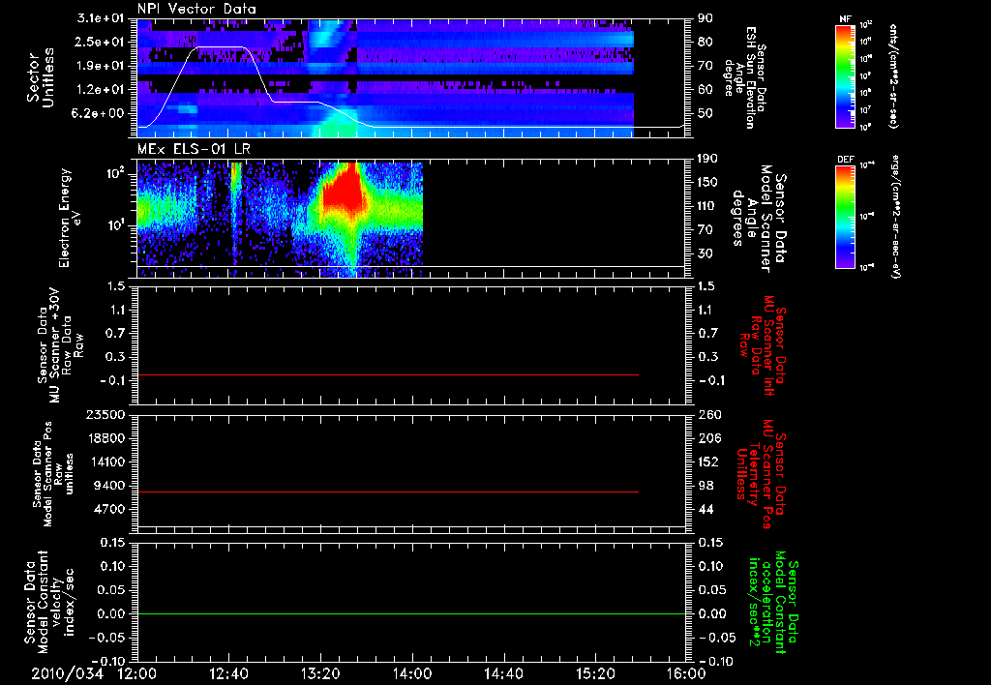
Task: Click the red 'MU Scanner Pos Telemetry' label
Action: coord(761,474)
